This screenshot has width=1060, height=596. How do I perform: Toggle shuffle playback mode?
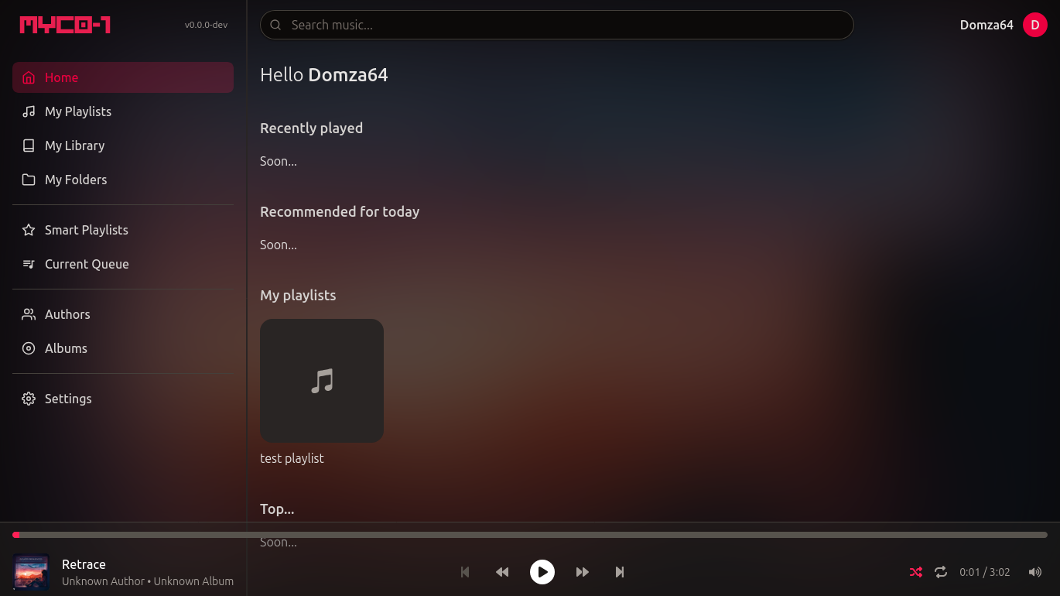915,572
